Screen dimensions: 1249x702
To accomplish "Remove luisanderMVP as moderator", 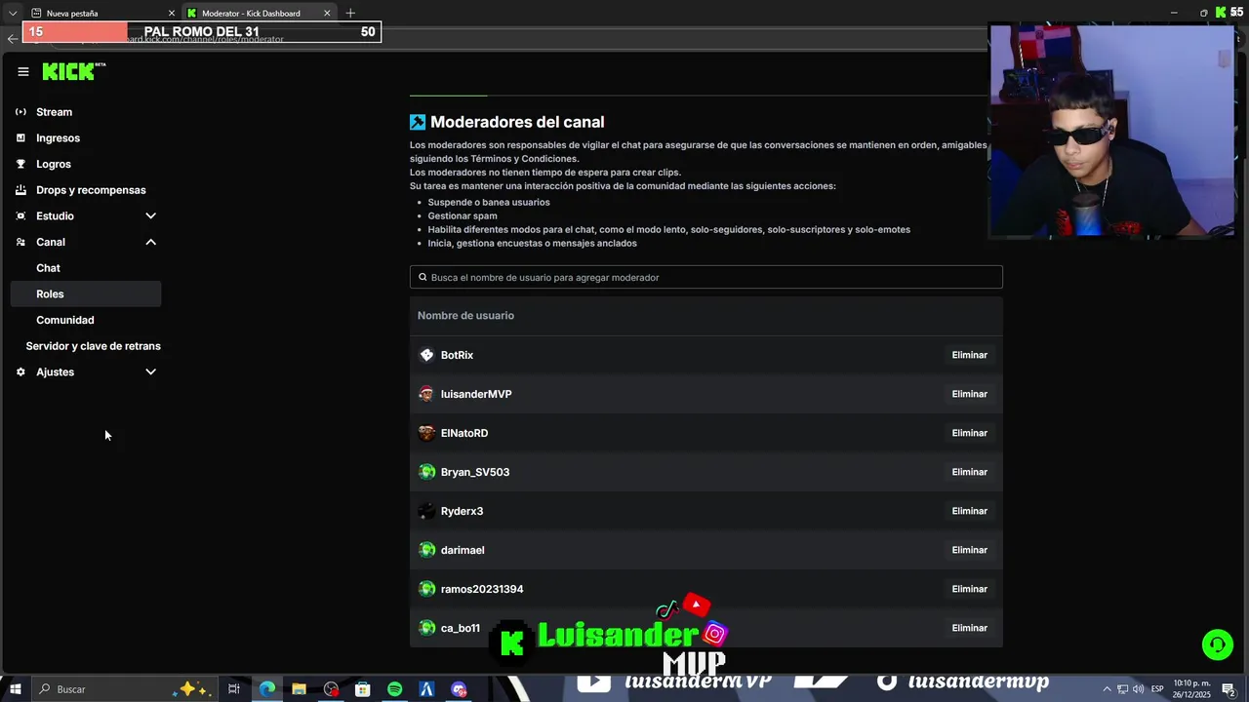I will 969,394.
